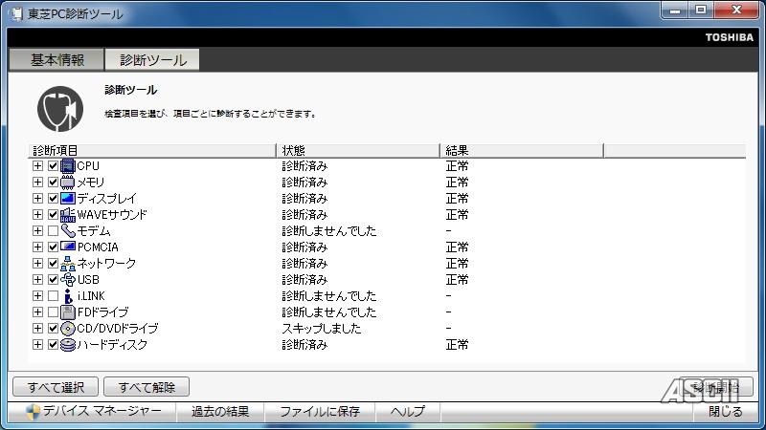Click the stethoscope diagnostic tool logo
Viewport: 766px width, 430px height.
[x=60, y=109]
